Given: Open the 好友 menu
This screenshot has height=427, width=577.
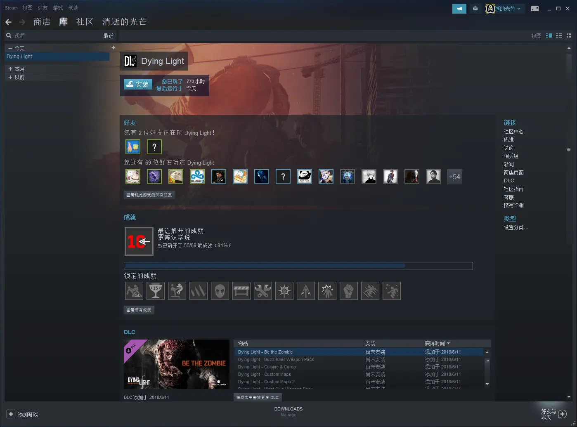Looking at the screenshot, I should tap(43, 8).
